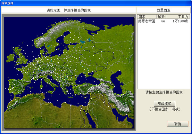Sort by 工业力 column header
Viewport: 192px width, 134px height.
(178, 17)
